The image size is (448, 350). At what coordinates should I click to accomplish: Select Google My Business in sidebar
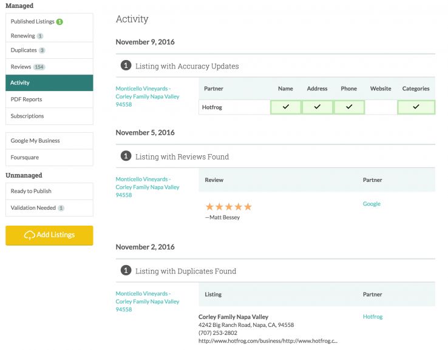49,141
